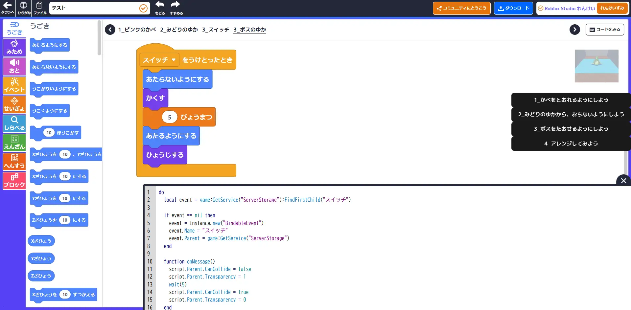Click the checkmark beside project name テスト
The height and width of the screenshot is (310, 631).
coord(143,8)
